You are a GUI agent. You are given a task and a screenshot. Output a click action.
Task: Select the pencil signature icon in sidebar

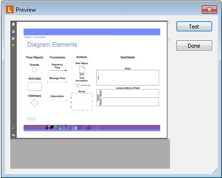coord(13,38)
